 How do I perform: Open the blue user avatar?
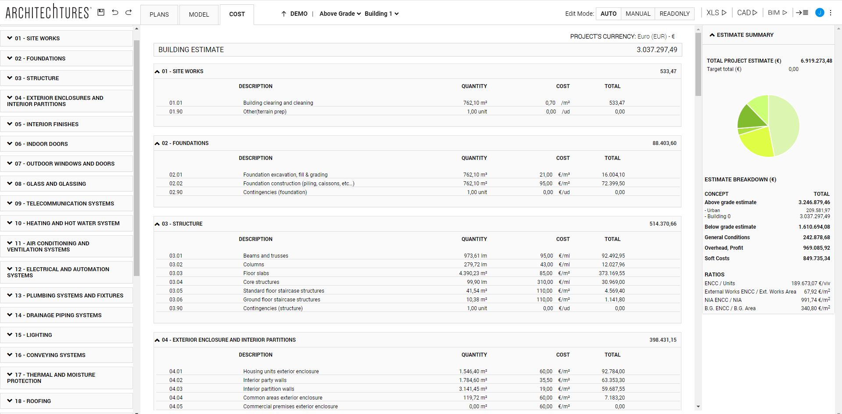click(819, 13)
